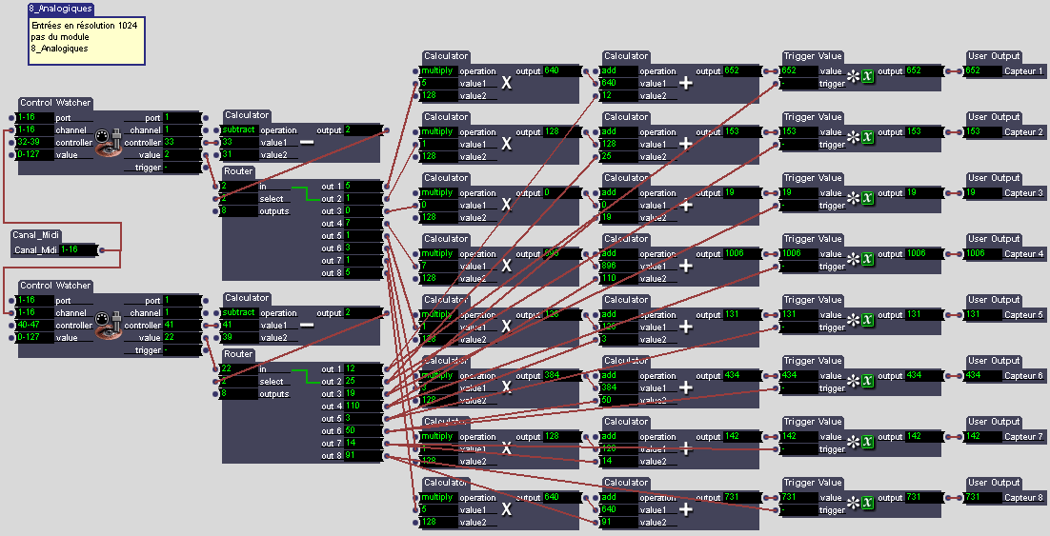Select the 'add' operation field of the Calculator outputting 153

pos(617,132)
